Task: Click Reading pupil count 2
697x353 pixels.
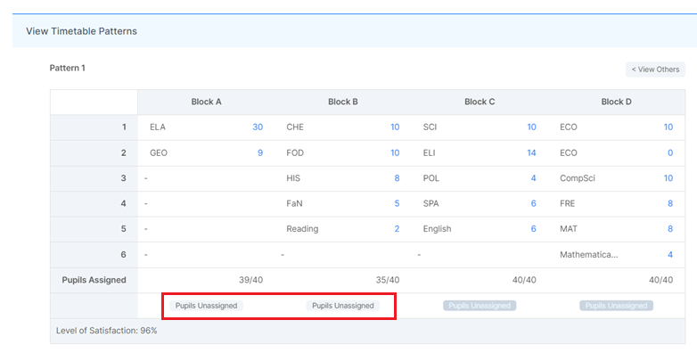Action: click(397, 229)
